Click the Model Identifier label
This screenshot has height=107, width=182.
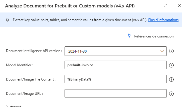pos(19,65)
